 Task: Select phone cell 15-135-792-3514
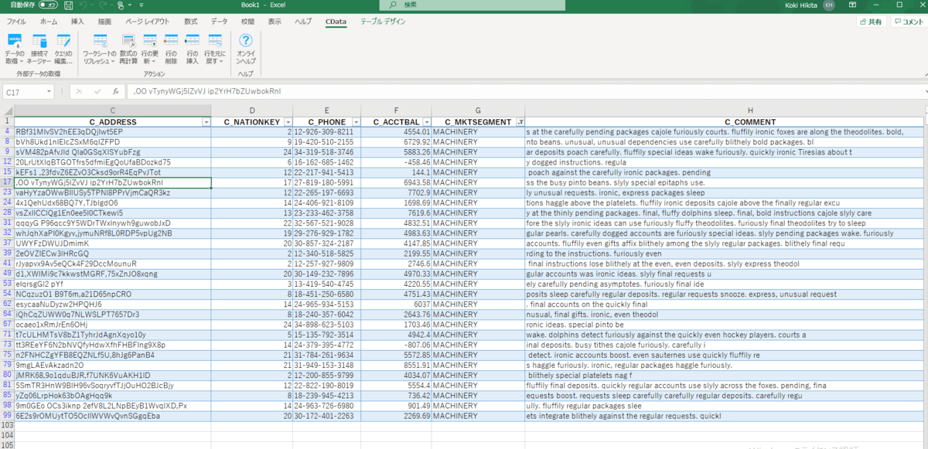(x=326, y=335)
